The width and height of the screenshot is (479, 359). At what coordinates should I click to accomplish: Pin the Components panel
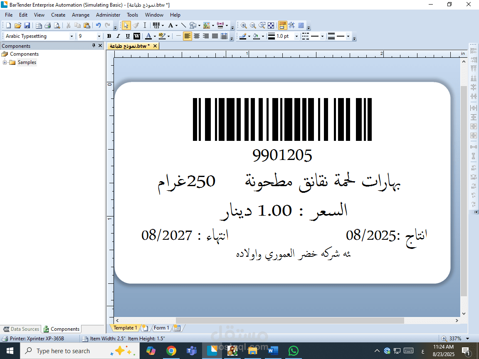click(94, 45)
